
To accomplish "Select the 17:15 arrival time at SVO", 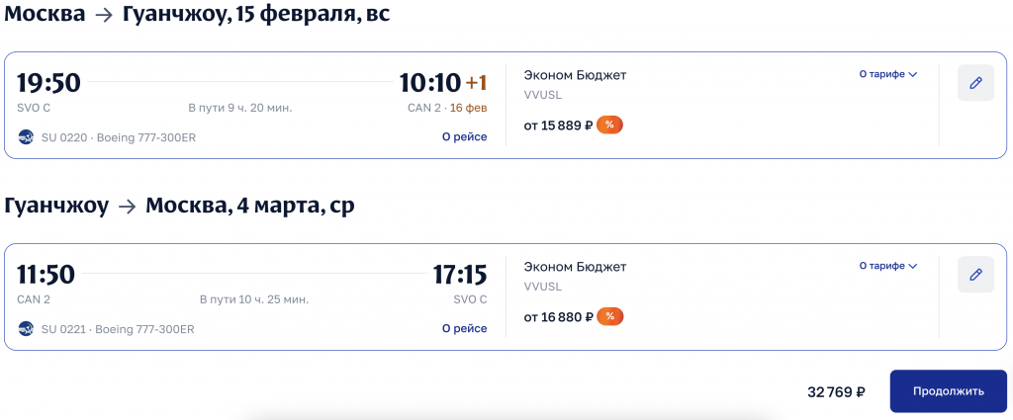I will click(460, 275).
